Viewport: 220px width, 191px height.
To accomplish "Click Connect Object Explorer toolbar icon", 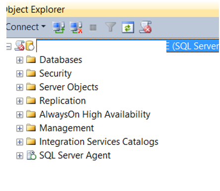I will coord(58,27).
